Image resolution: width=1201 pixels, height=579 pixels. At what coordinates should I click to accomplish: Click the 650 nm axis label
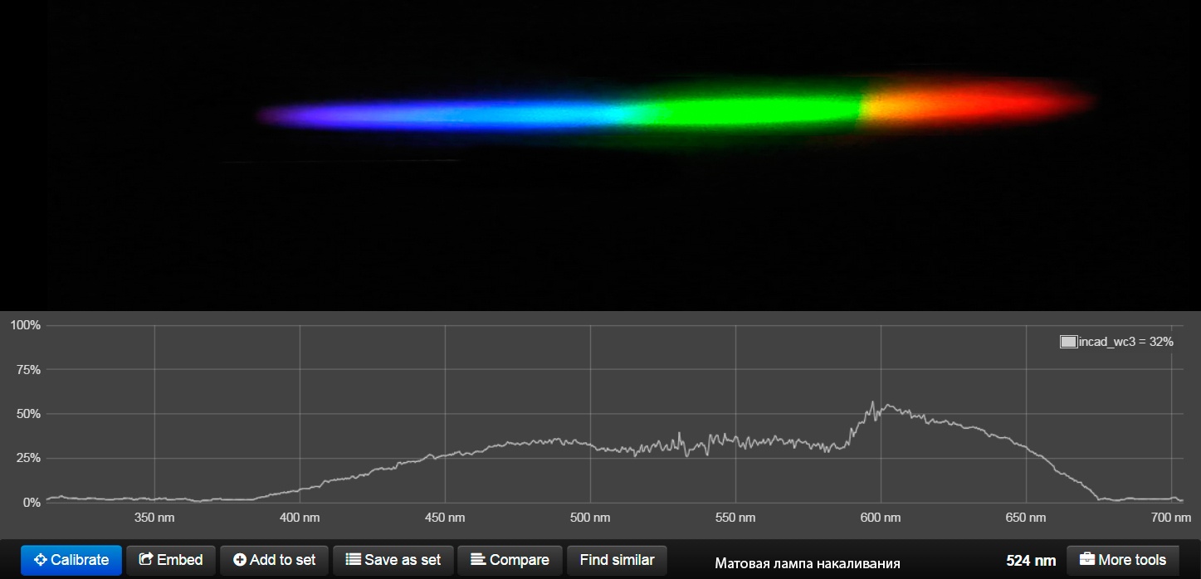[x=1026, y=518]
